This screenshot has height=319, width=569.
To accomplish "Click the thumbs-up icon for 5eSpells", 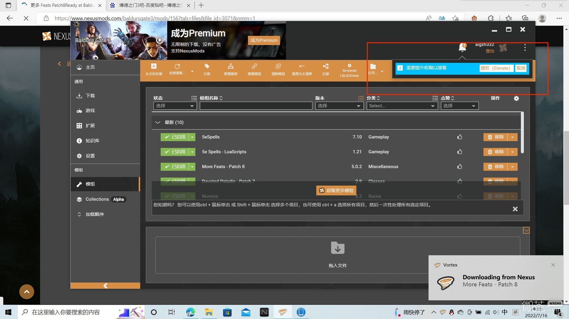I will tap(460, 137).
